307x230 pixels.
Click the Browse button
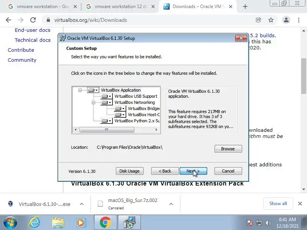pyautogui.click(x=228, y=149)
